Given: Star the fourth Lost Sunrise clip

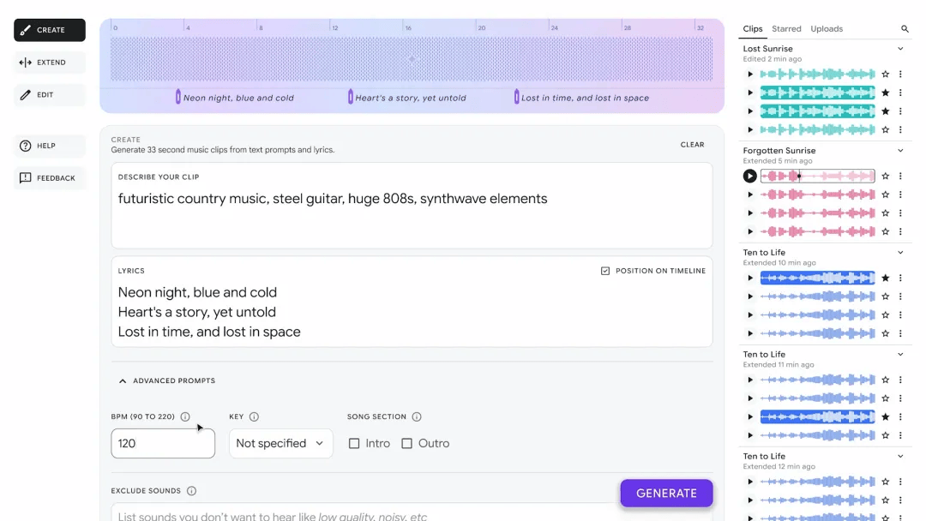Looking at the screenshot, I should (885, 129).
